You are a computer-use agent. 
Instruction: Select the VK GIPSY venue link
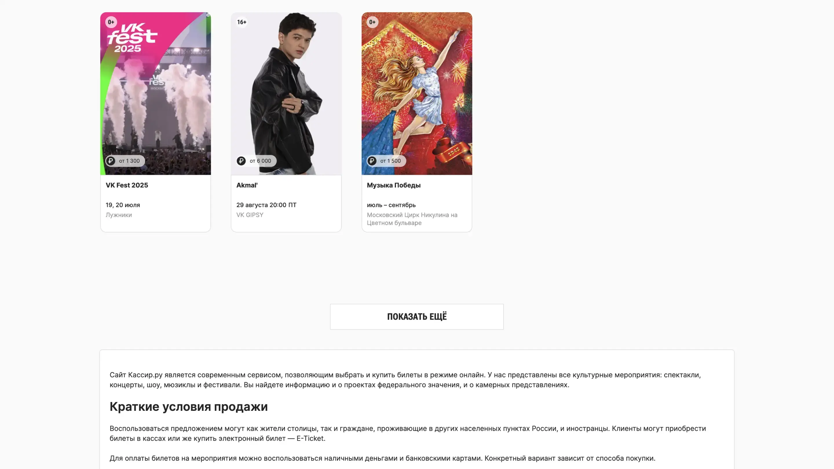coord(250,215)
